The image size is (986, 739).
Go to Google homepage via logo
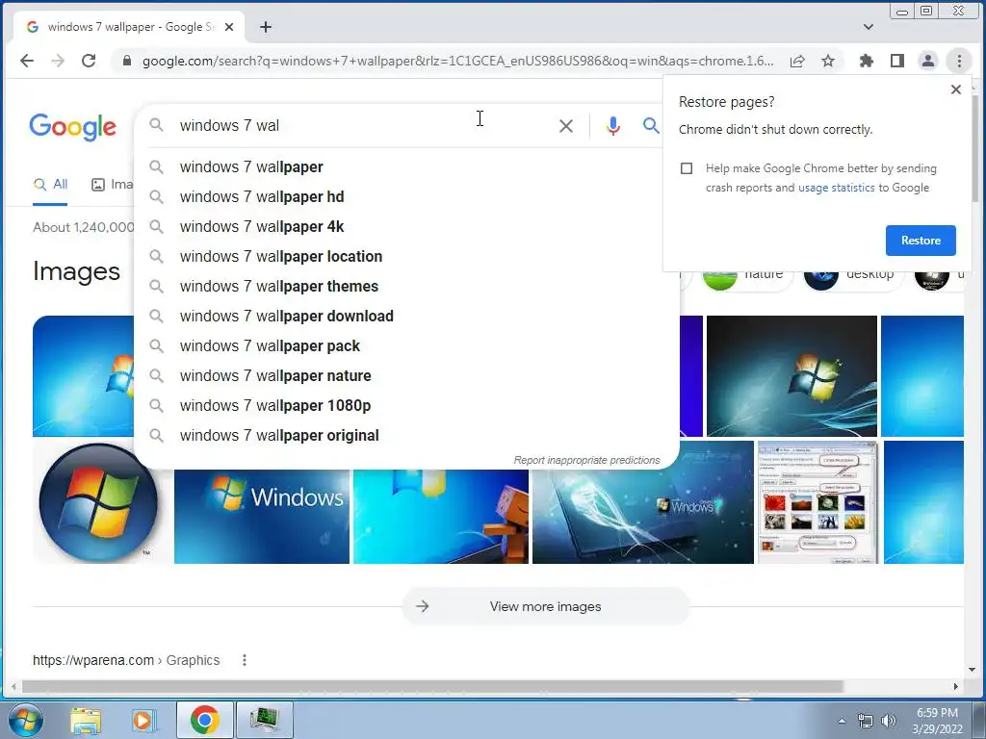click(x=73, y=126)
